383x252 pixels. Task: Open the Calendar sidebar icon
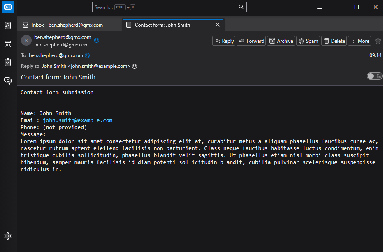[x=8, y=44]
